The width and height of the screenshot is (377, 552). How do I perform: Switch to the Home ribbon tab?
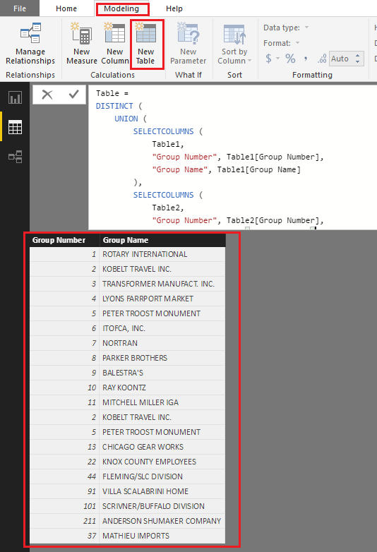tap(66, 8)
